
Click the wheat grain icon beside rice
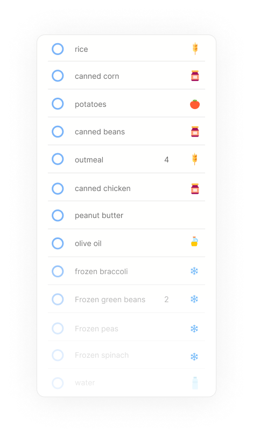pyautogui.click(x=195, y=49)
